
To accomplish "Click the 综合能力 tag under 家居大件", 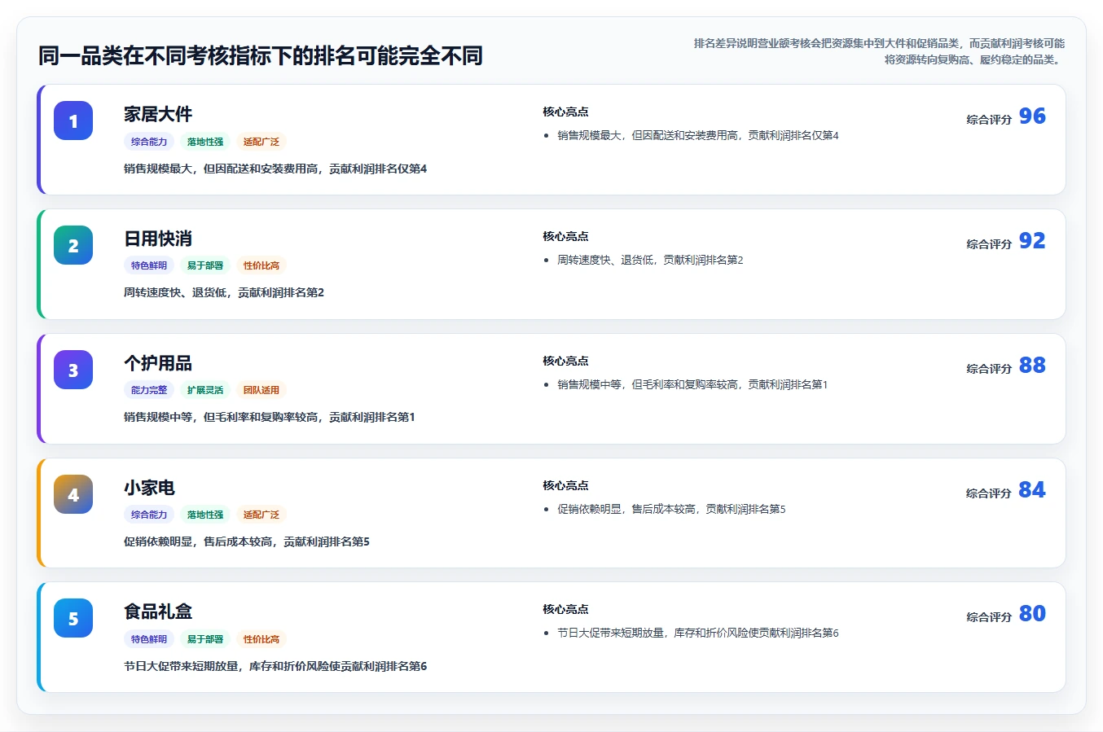I will [x=149, y=142].
